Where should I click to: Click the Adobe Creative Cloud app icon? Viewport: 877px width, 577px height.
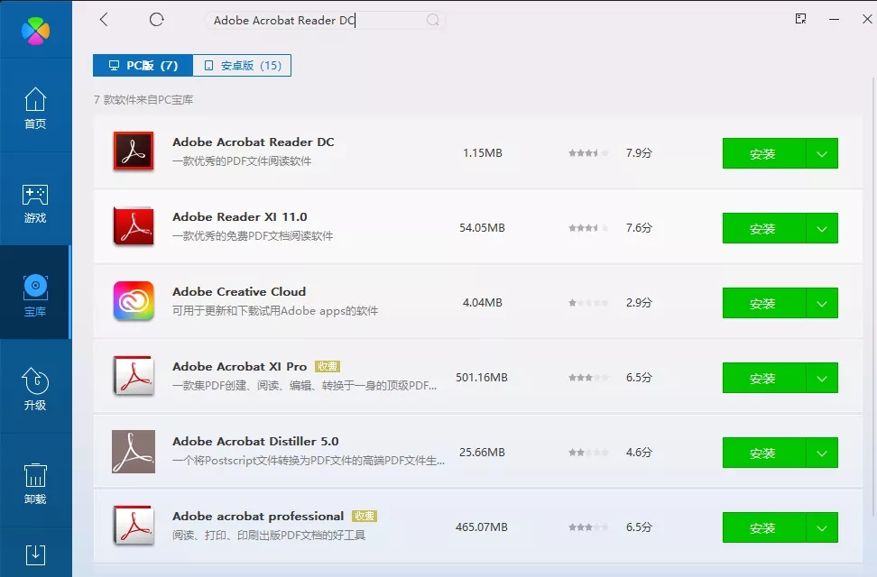pyautogui.click(x=134, y=301)
